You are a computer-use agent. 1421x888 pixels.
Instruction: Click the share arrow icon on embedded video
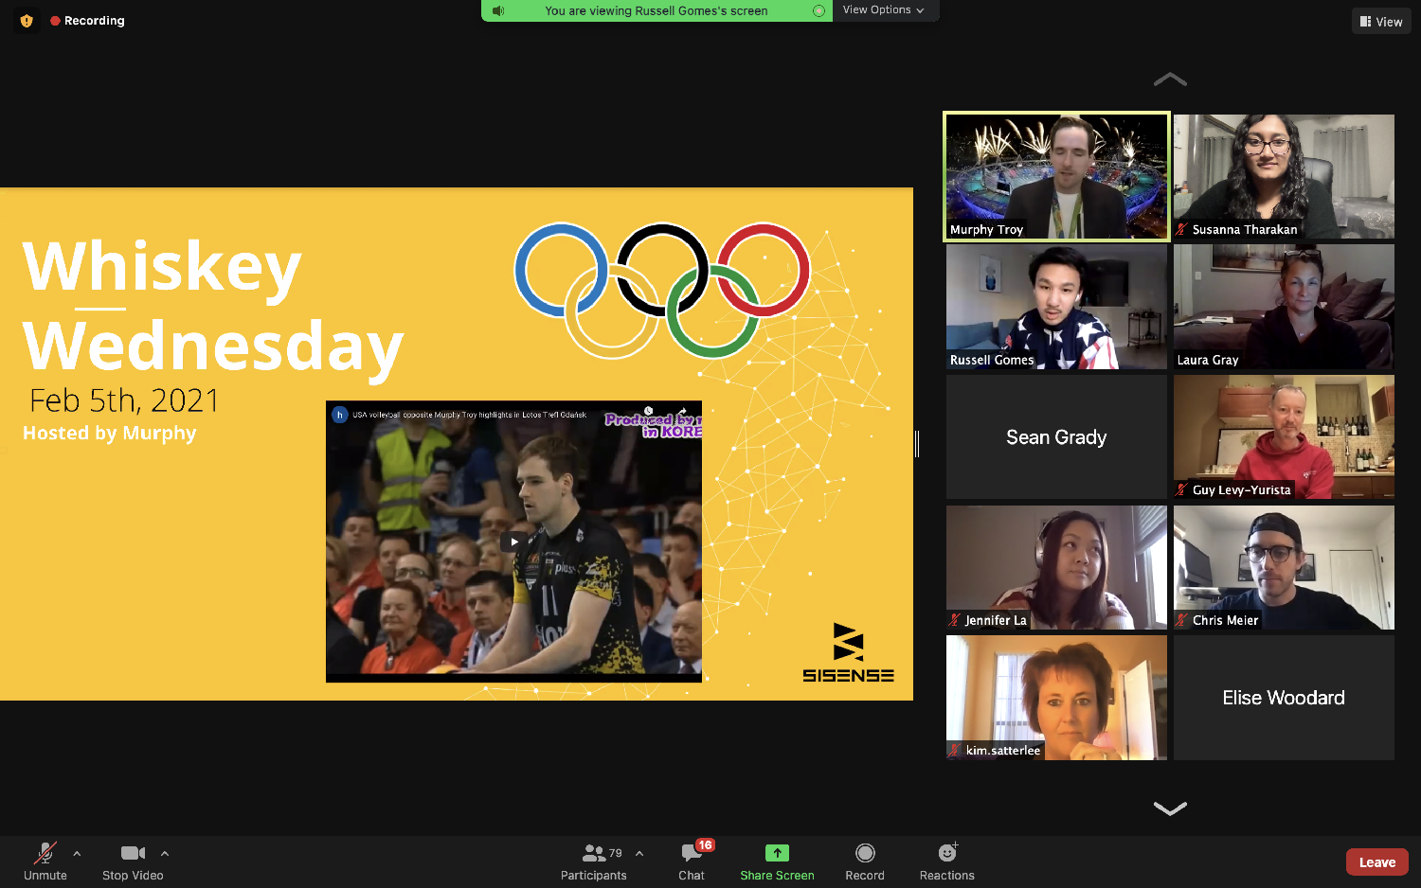(x=683, y=412)
